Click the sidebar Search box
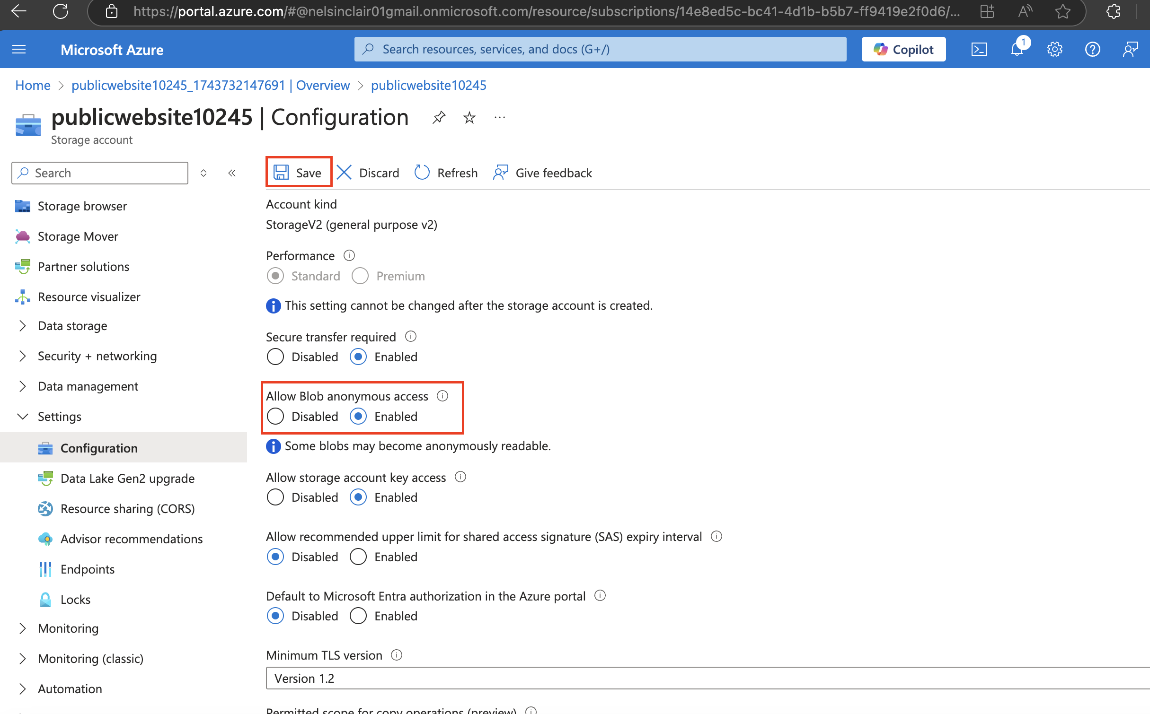Image resolution: width=1150 pixels, height=714 pixels. 100,173
